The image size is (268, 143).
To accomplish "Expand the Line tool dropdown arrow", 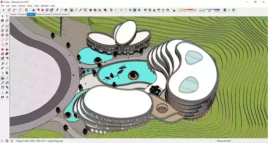I will click(17, 10).
